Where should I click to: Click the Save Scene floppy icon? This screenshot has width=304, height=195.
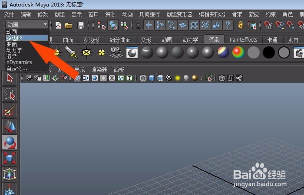pyautogui.click(x=81, y=25)
